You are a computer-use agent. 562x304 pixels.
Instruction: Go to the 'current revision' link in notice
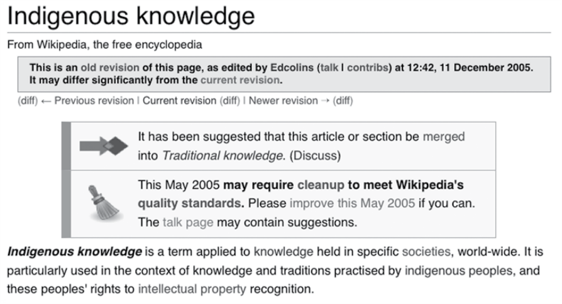coord(240,80)
